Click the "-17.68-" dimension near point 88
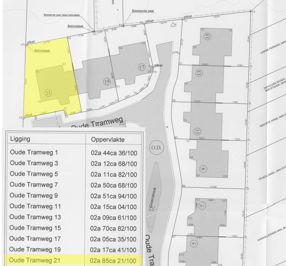The image size is (286, 266). click(x=213, y=187)
